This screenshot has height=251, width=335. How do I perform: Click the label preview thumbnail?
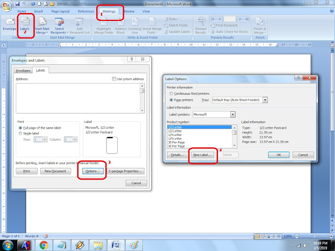click(x=111, y=145)
